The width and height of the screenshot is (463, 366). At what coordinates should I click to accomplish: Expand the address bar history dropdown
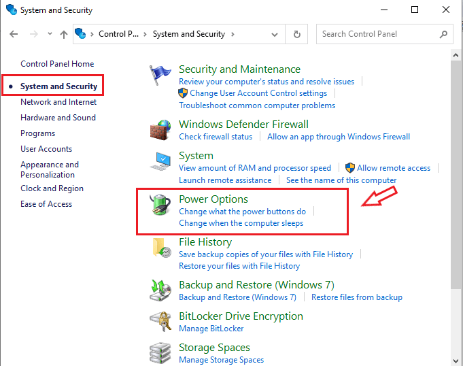point(275,35)
